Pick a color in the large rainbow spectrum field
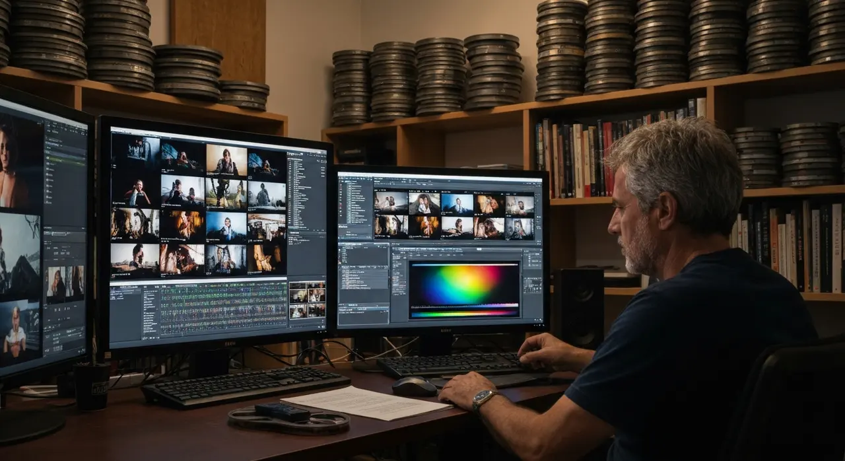 pyautogui.click(x=464, y=284)
